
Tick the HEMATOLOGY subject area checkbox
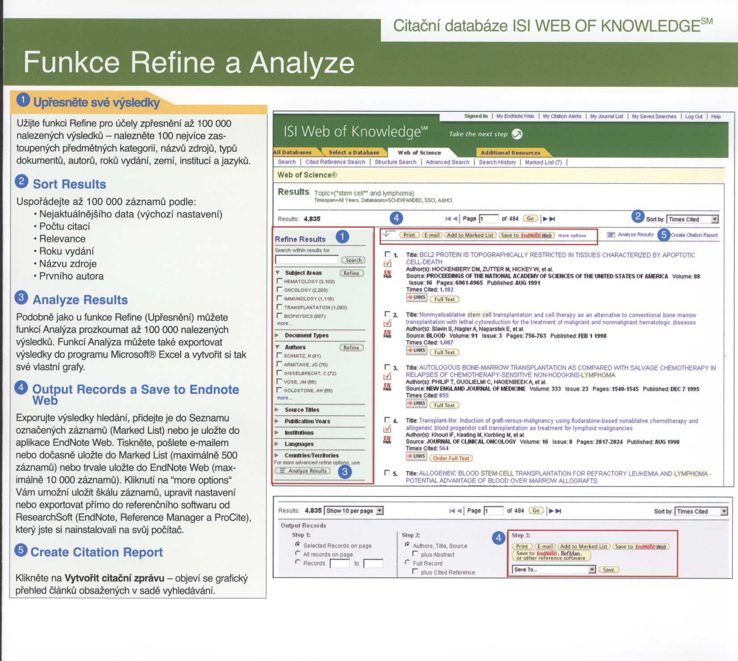(x=279, y=281)
